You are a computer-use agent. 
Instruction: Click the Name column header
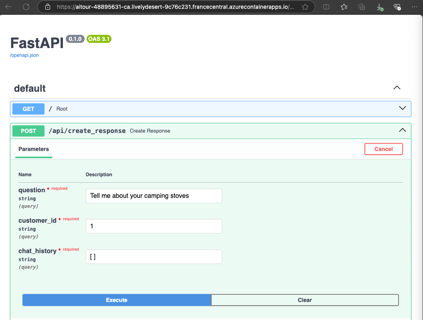[x=25, y=175]
